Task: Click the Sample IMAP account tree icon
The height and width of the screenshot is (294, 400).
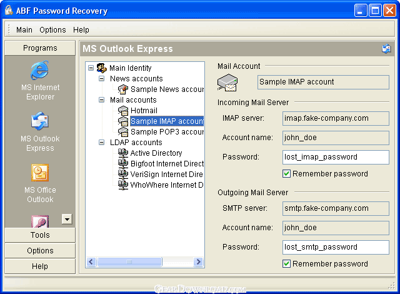Action: 123,121
